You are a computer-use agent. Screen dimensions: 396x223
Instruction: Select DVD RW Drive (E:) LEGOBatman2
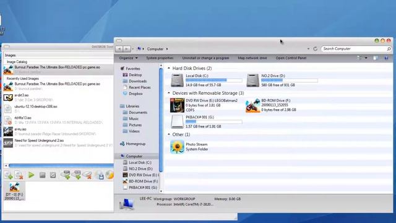pos(204,105)
